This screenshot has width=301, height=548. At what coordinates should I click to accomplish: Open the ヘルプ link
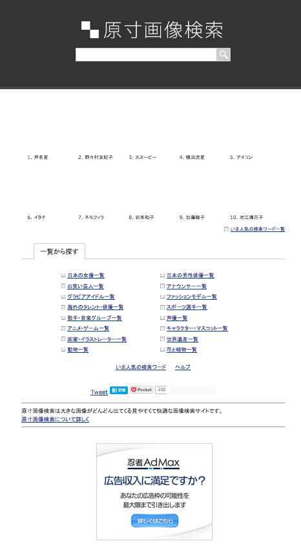[x=183, y=367]
